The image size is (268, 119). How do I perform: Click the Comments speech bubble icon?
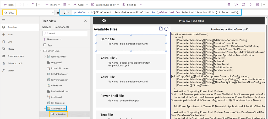tap(243, 5)
